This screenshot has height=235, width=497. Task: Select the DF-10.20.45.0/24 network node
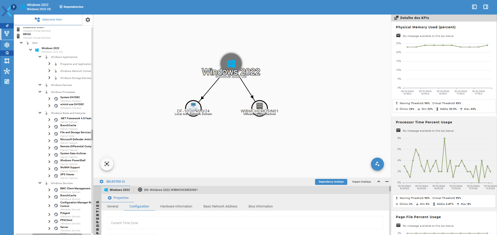click(193, 108)
